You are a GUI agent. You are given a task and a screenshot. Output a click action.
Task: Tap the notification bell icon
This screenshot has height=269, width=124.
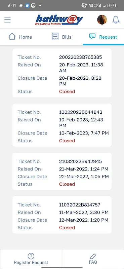[116, 20]
